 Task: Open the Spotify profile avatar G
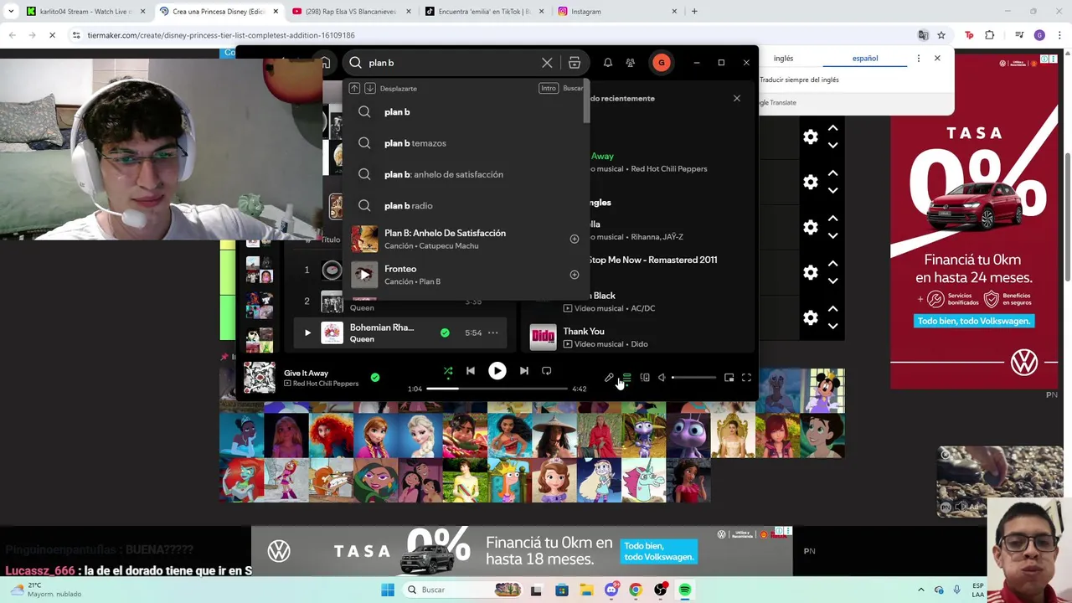coord(662,63)
